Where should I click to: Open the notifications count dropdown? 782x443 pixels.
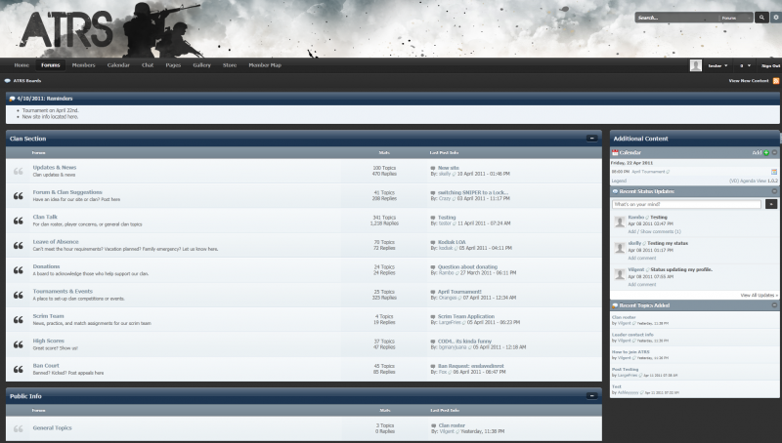coord(746,65)
